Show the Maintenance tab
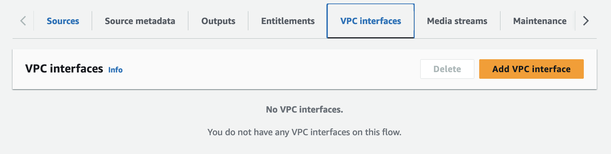611x154 pixels. 540,21
